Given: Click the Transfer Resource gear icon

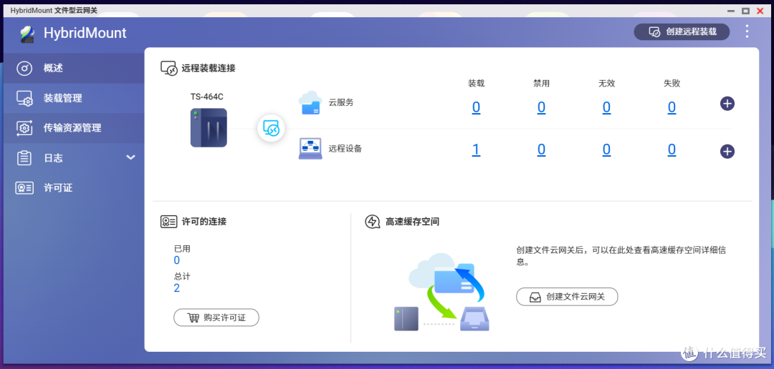Looking at the screenshot, I should 24,128.
